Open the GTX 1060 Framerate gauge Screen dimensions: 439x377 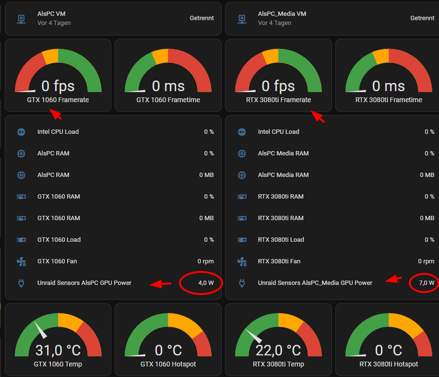point(58,75)
